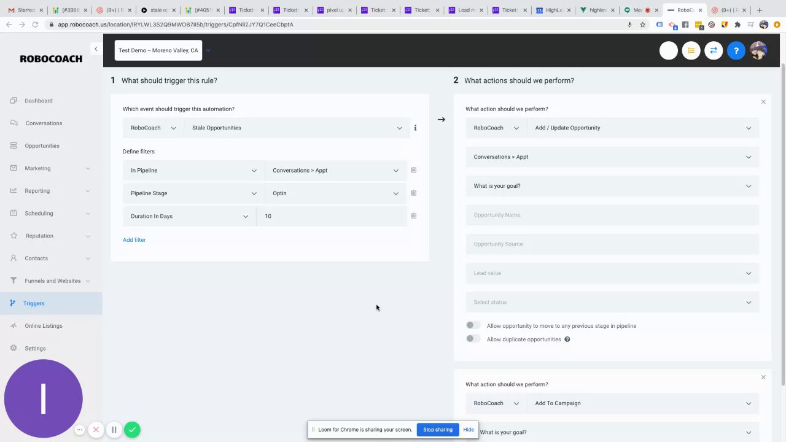Open the help question mark button
Image resolution: width=786 pixels, height=442 pixels.
tap(736, 50)
